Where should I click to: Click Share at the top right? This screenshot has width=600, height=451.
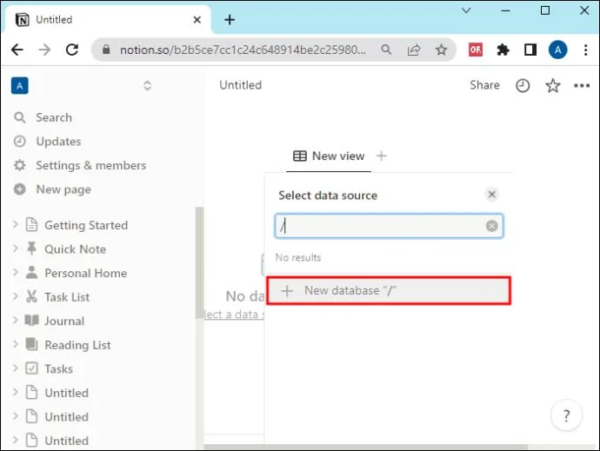pos(485,85)
